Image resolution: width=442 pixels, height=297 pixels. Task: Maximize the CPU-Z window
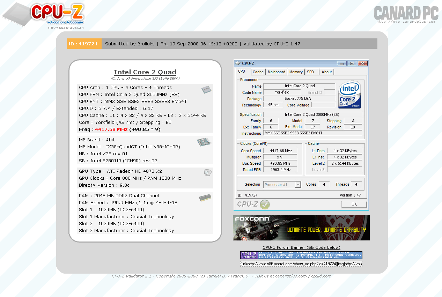(x=352, y=63)
